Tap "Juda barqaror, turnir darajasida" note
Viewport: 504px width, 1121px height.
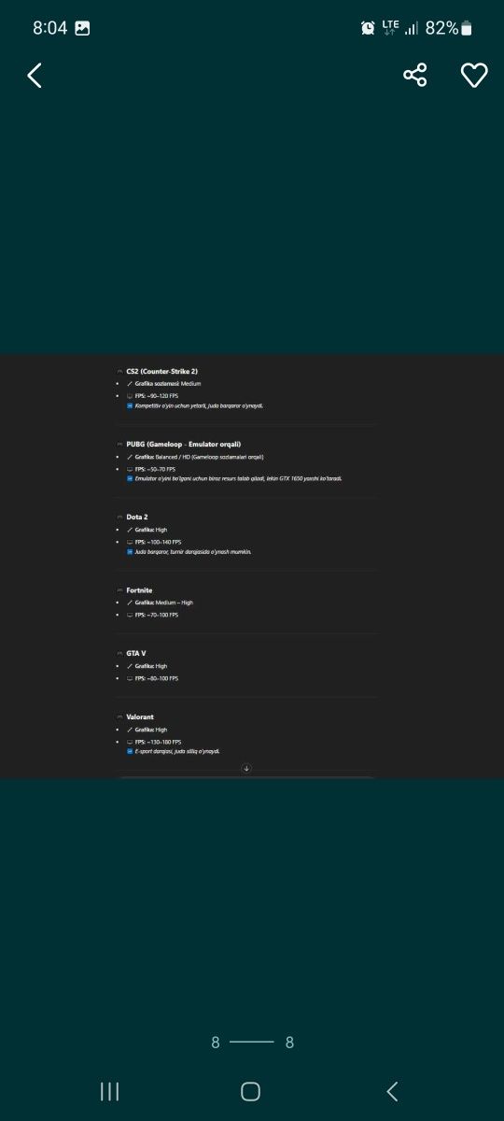click(x=193, y=552)
